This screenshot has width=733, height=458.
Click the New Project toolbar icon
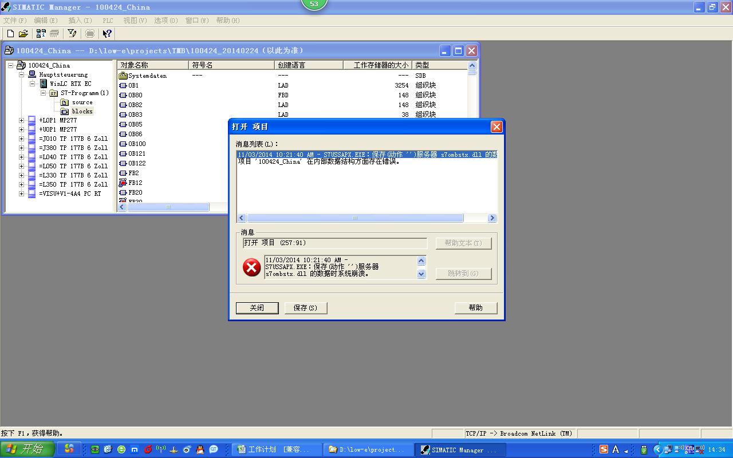10,34
